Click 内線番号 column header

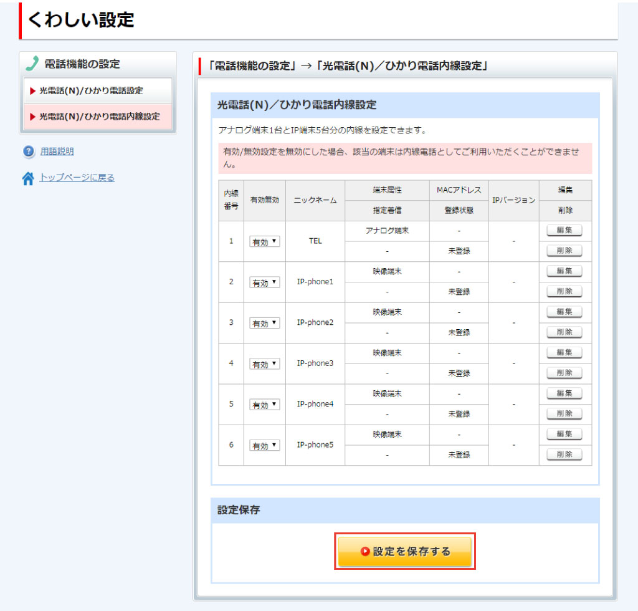click(x=231, y=200)
